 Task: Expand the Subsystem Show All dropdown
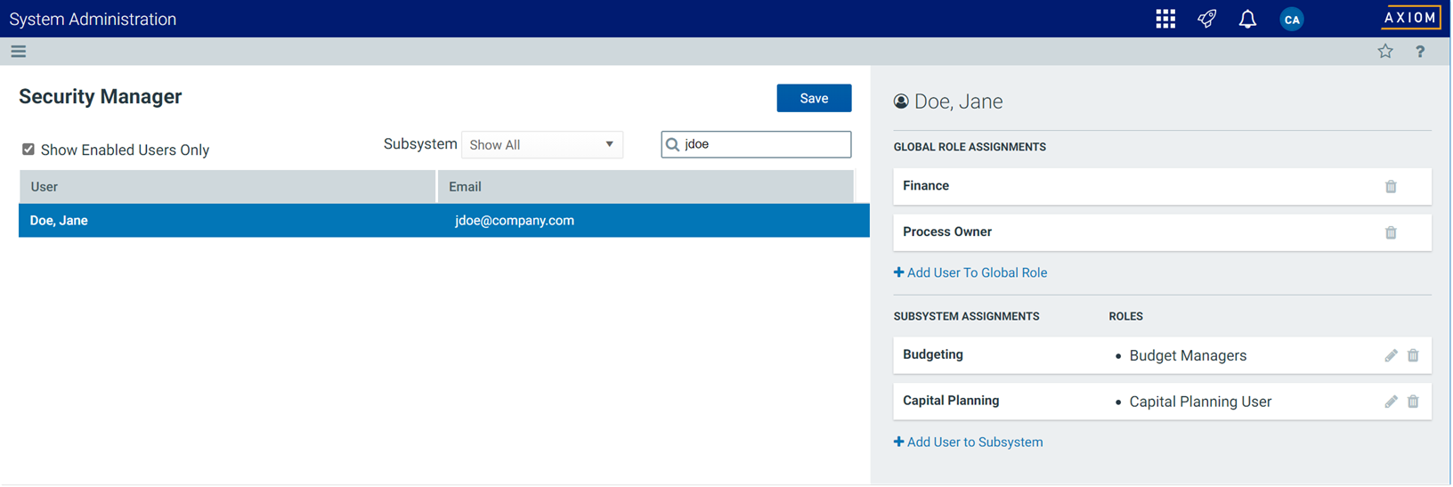point(541,145)
